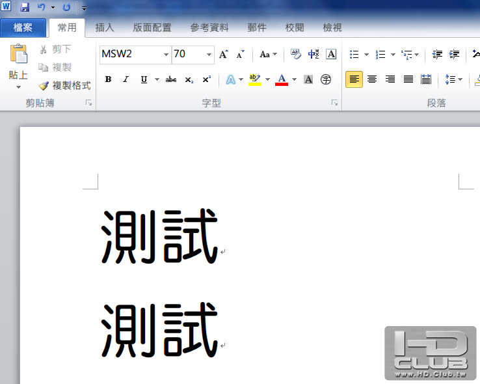Click the Word application icon in title bar
The width and height of the screenshot is (480, 384).
pyautogui.click(x=6, y=7)
